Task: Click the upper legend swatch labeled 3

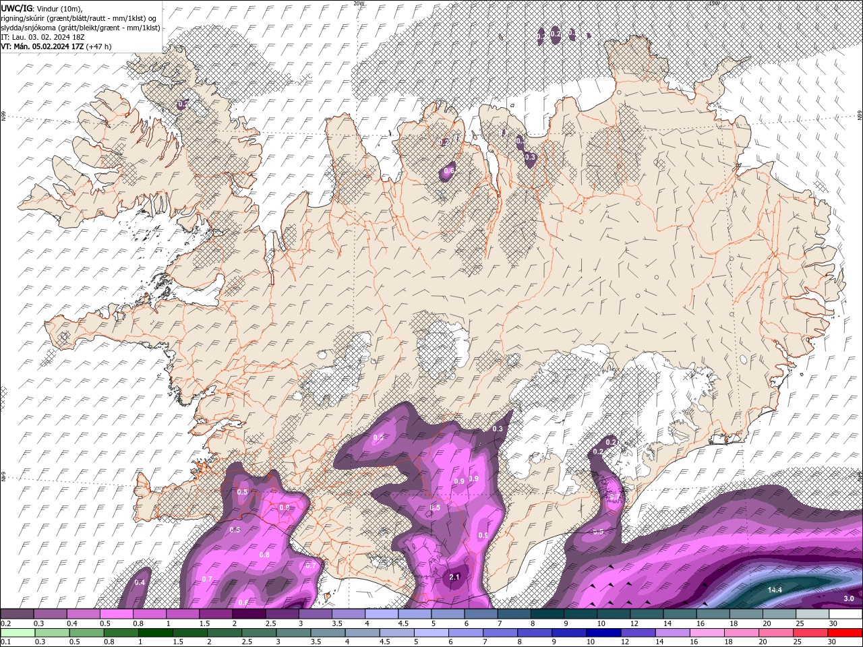Action: [x=316, y=613]
